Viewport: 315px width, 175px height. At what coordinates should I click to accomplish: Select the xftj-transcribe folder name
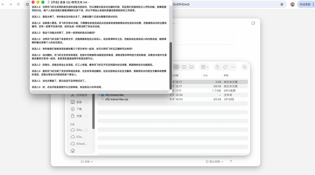[114, 95]
